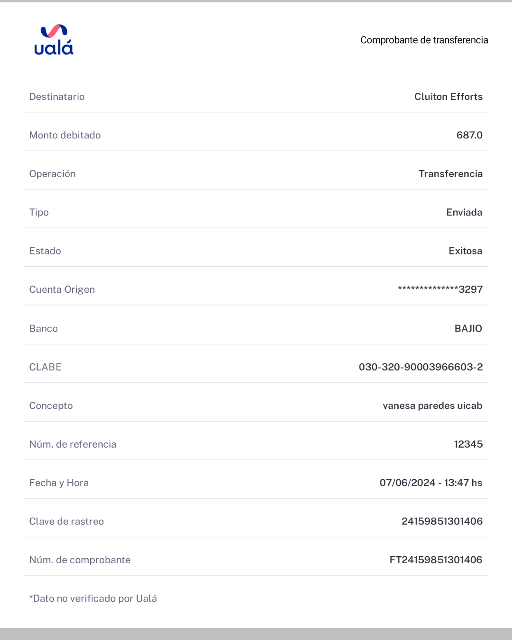The height and width of the screenshot is (640, 512).
Task: Click the recipient name Cluiton Efforts
Action: click(x=448, y=97)
